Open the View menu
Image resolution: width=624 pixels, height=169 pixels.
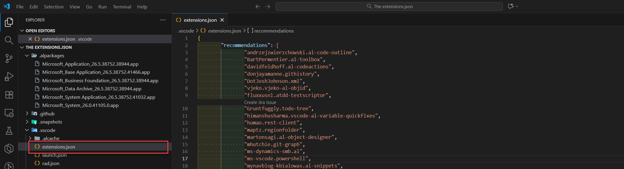pyautogui.click(x=75, y=7)
